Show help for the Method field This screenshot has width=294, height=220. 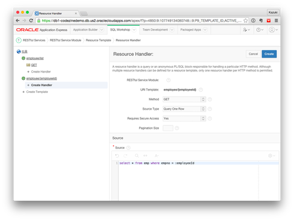209,100
